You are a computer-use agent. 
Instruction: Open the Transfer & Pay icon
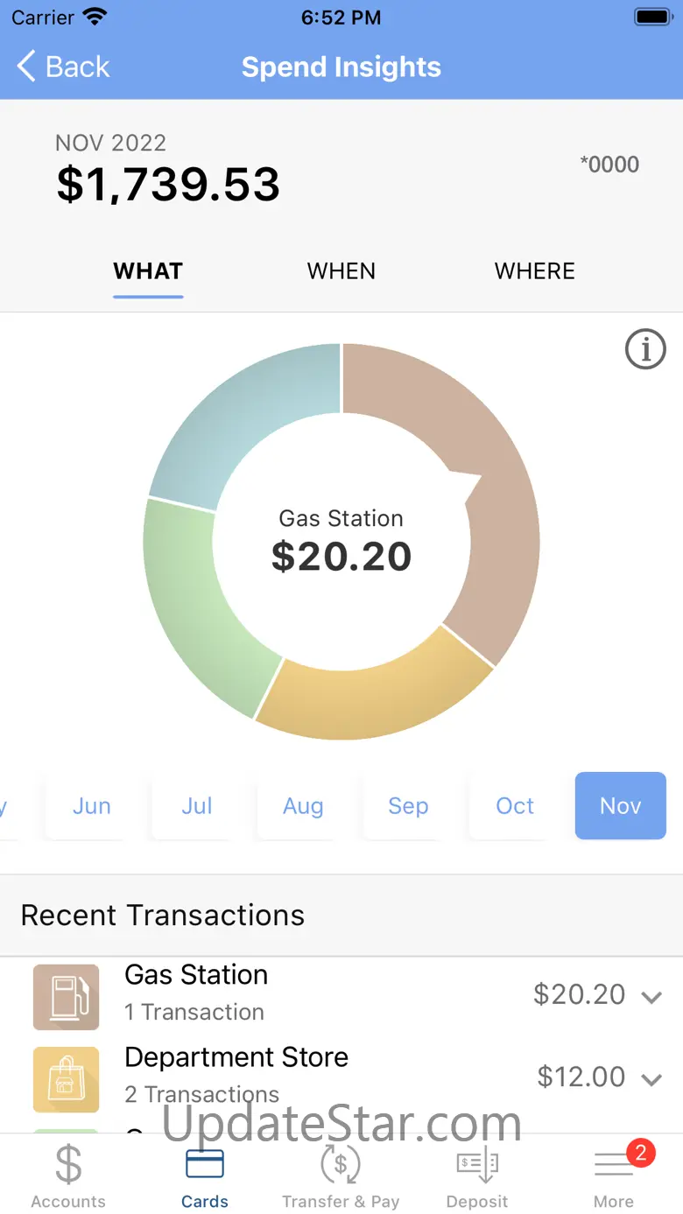tap(341, 1166)
